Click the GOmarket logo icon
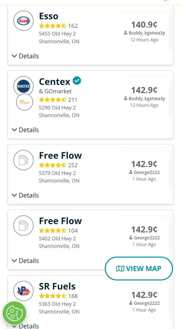Image resolution: width=181 pixels, height=329 pixels. pos(25,102)
